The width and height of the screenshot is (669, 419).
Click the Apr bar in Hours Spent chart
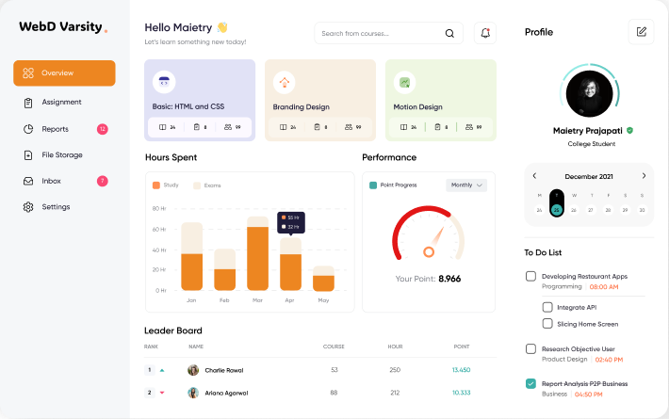pyautogui.click(x=290, y=265)
